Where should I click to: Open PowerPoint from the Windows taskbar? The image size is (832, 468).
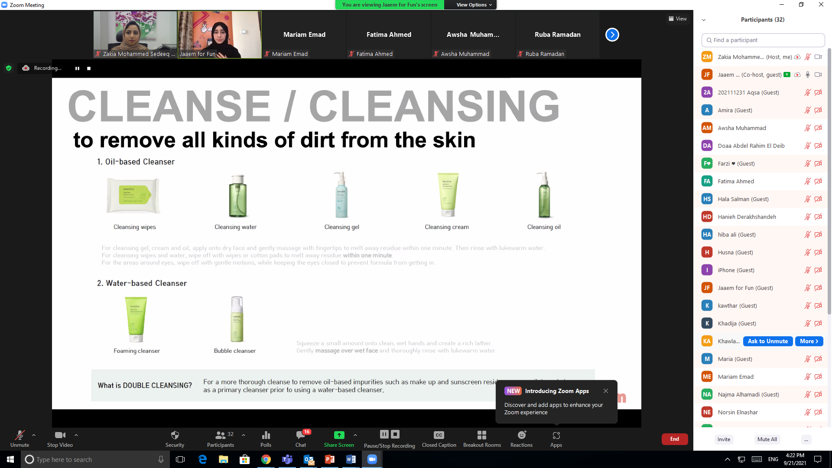coord(329,459)
